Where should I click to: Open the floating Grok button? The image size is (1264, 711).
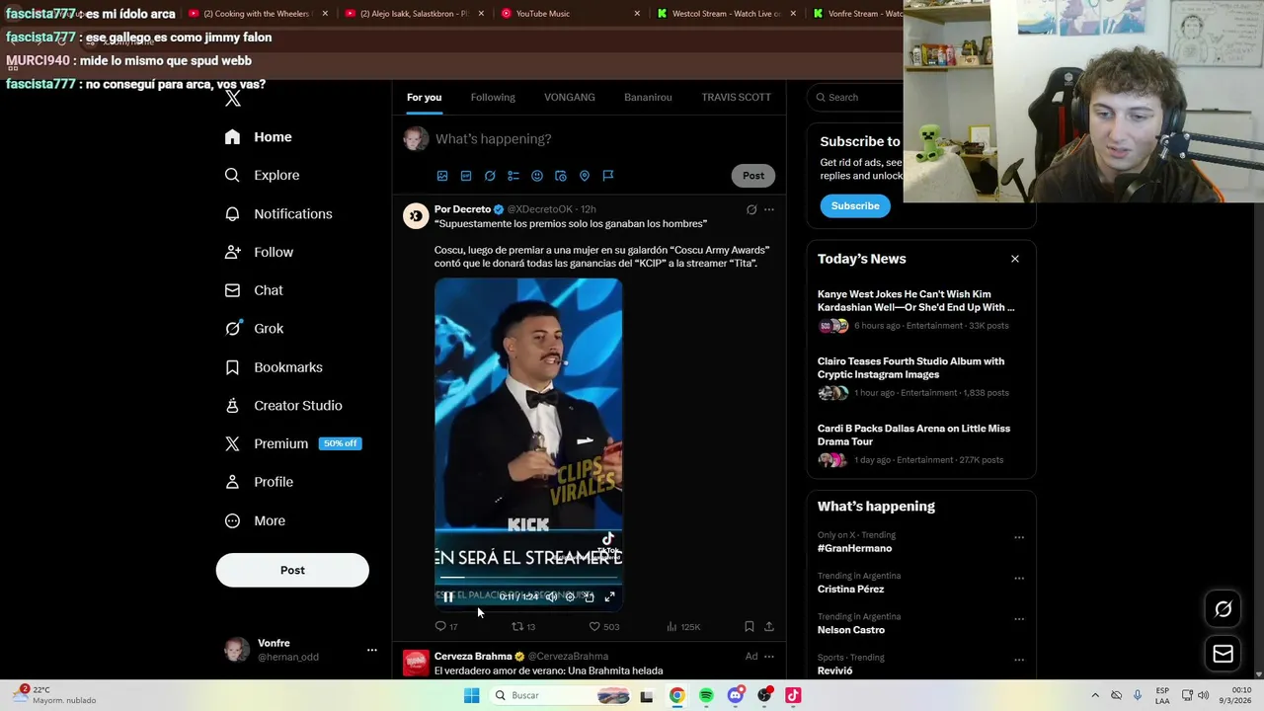(x=1223, y=609)
